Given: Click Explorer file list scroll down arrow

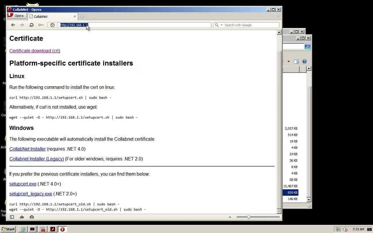Looking at the screenshot, I should [x=309, y=200].
